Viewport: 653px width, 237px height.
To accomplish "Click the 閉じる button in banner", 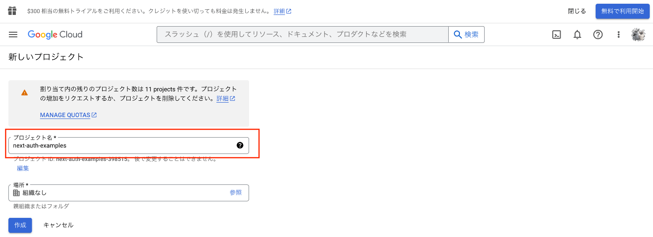I will pyautogui.click(x=577, y=11).
